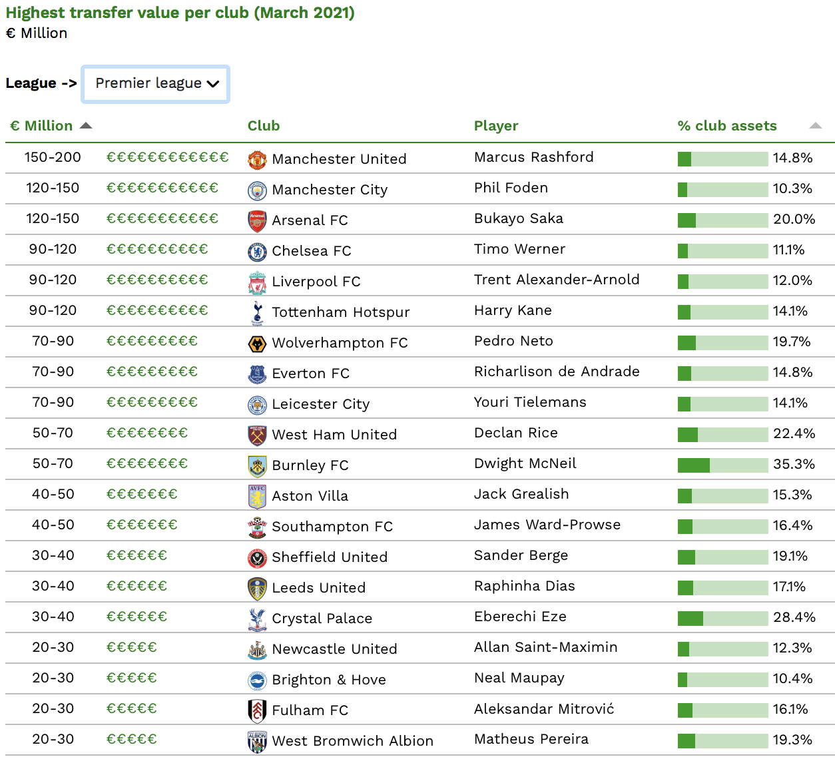Click the Leicester City crest
Image resolution: width=835 pixels, height=767 pixels.
click(x=257, y=405)
